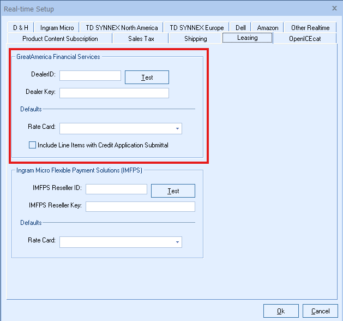The image size is (343, 321).
Task: Open the OpenICEcat tab
Action: pos(306,39)
